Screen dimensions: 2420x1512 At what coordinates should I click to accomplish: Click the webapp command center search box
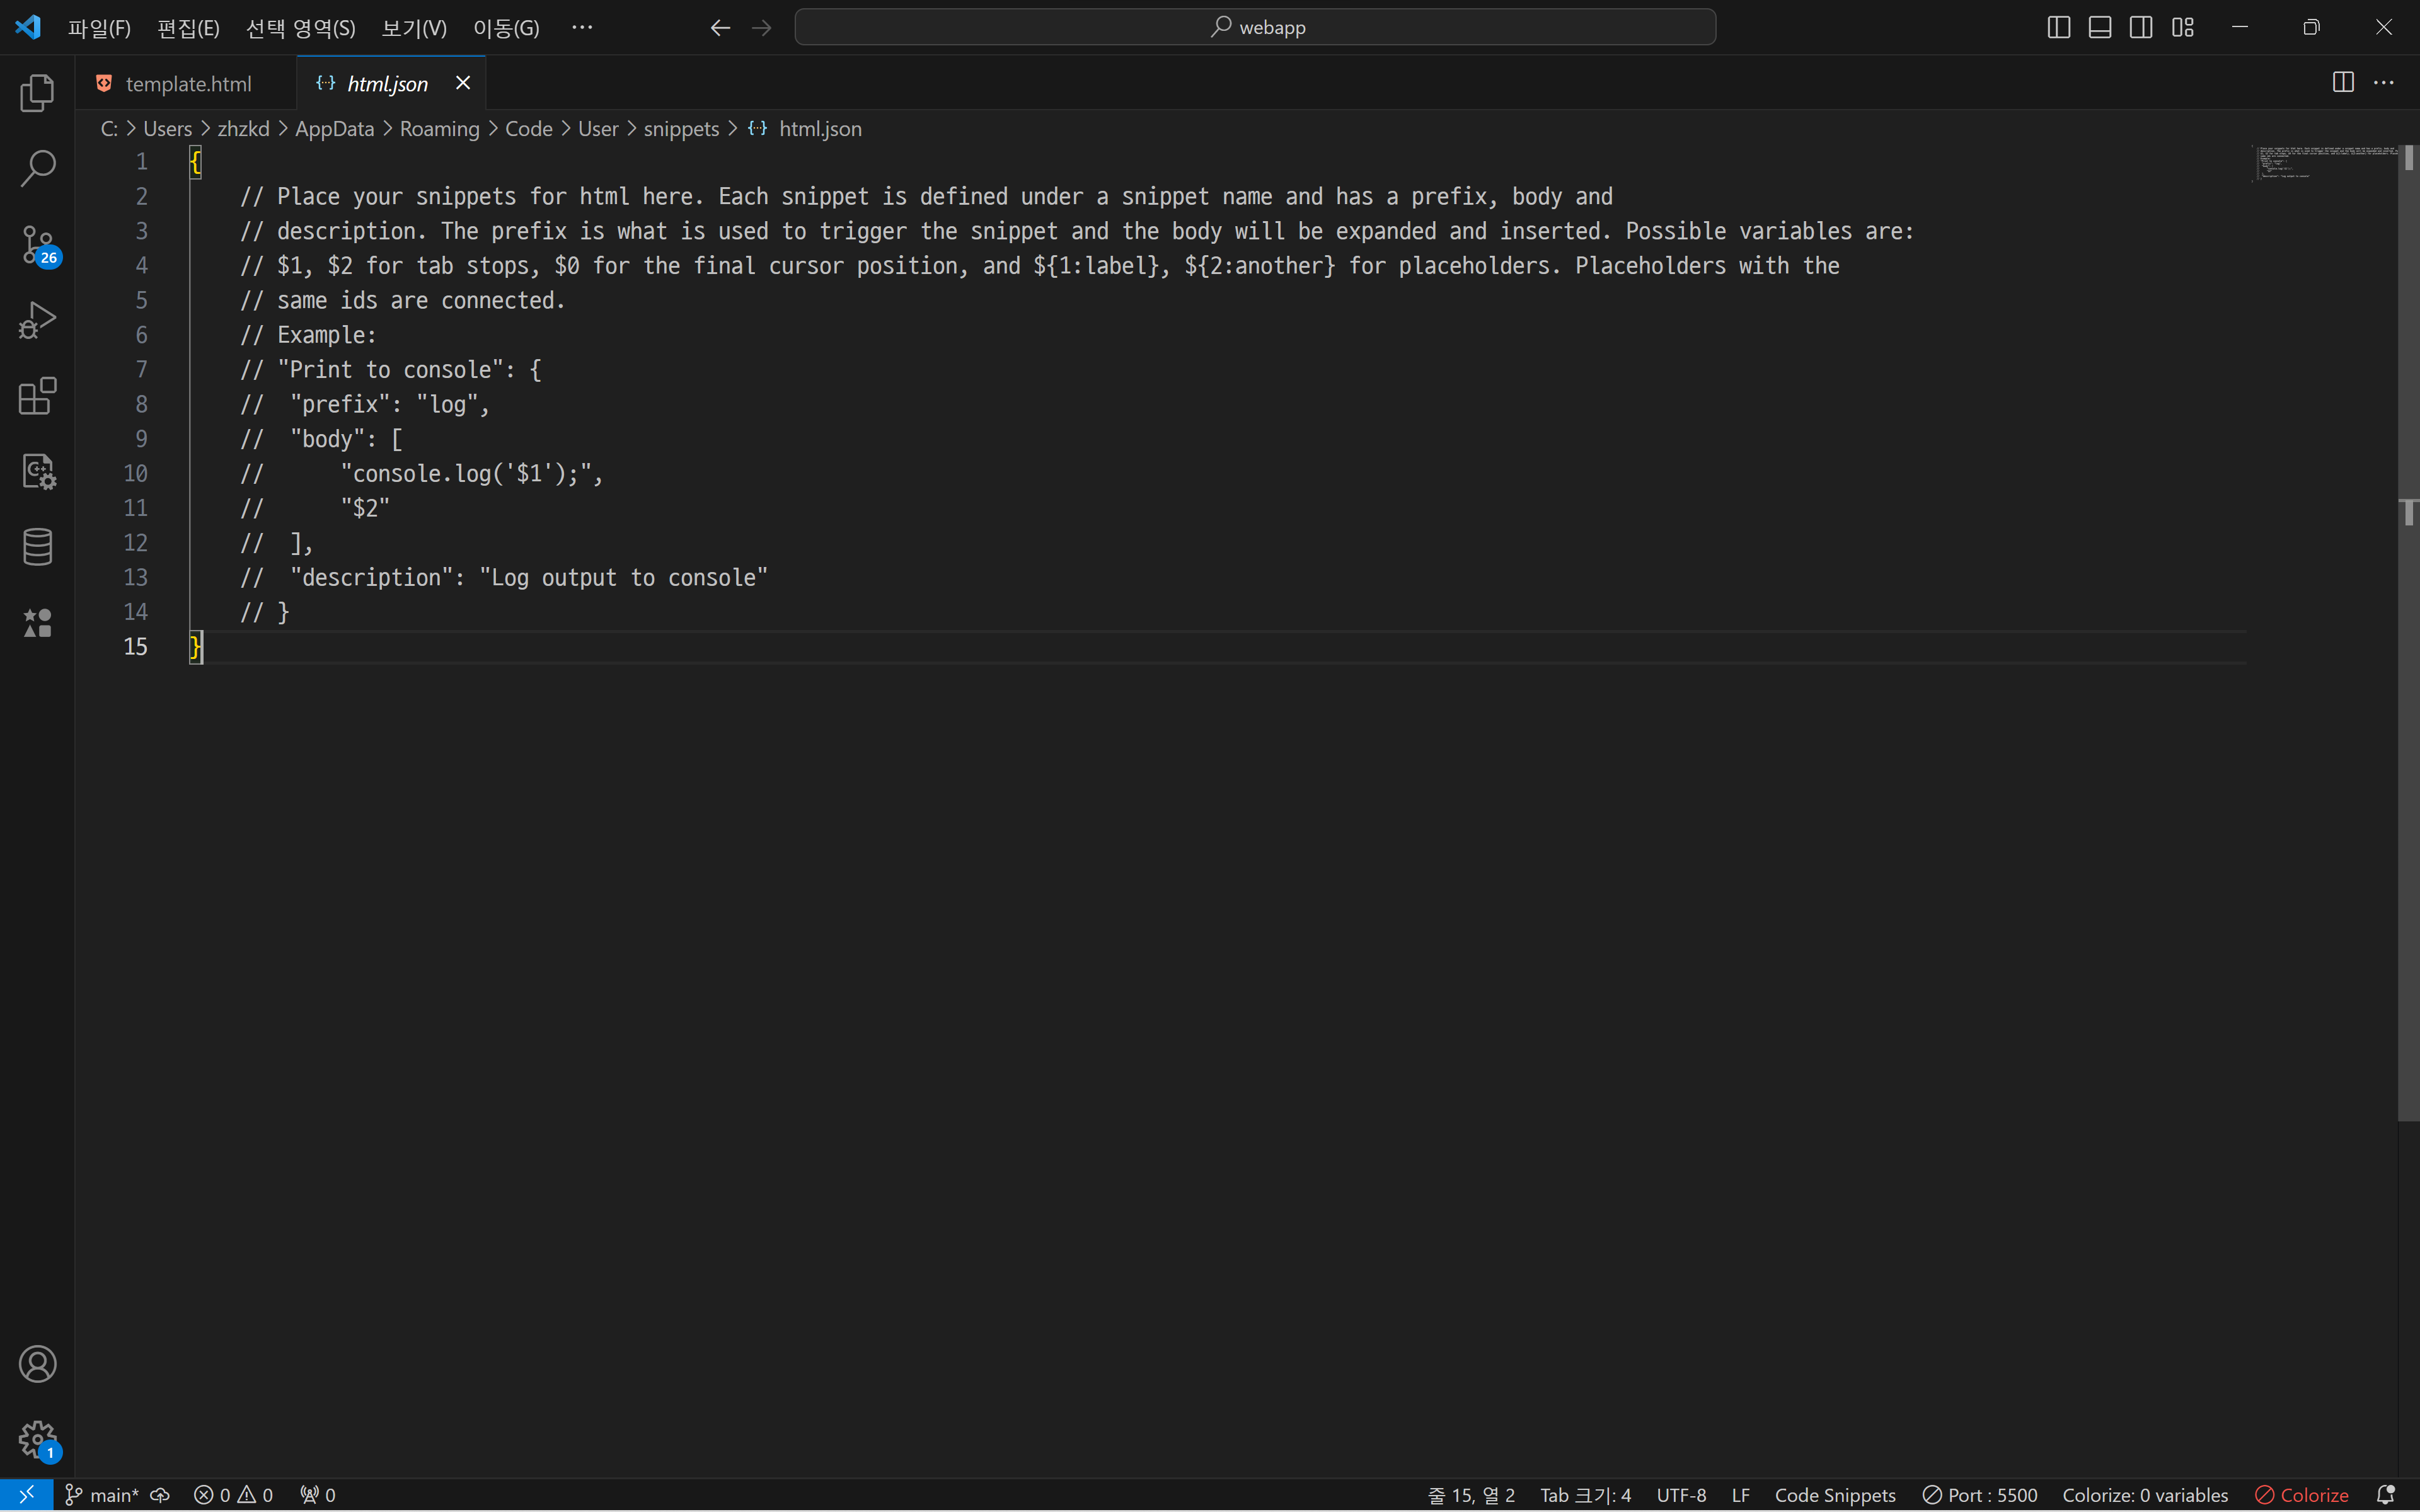coord(1255,27)
